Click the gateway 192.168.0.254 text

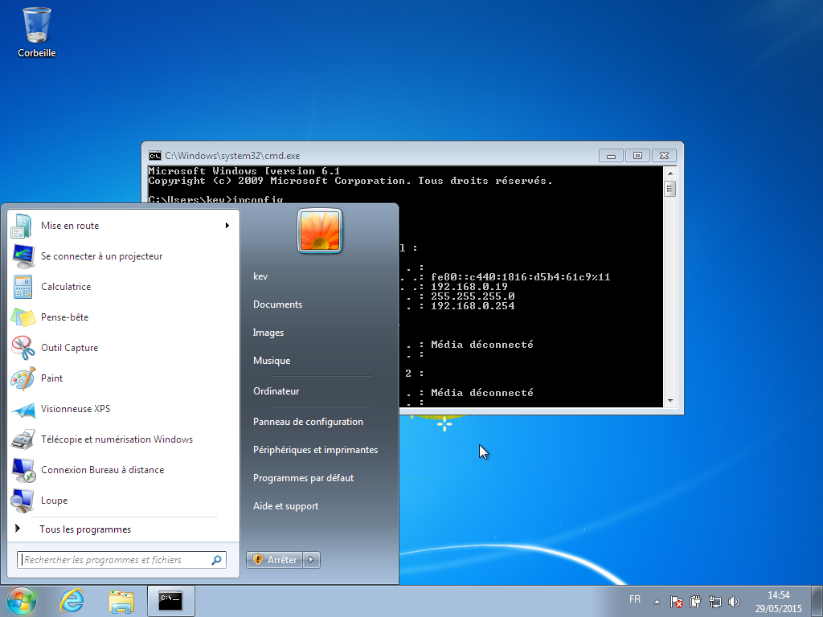[473, 306]
